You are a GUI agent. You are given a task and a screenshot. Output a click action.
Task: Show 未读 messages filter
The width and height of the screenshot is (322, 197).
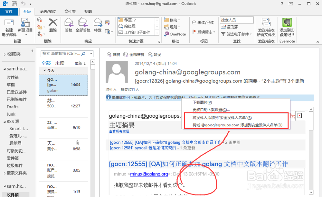60,63
